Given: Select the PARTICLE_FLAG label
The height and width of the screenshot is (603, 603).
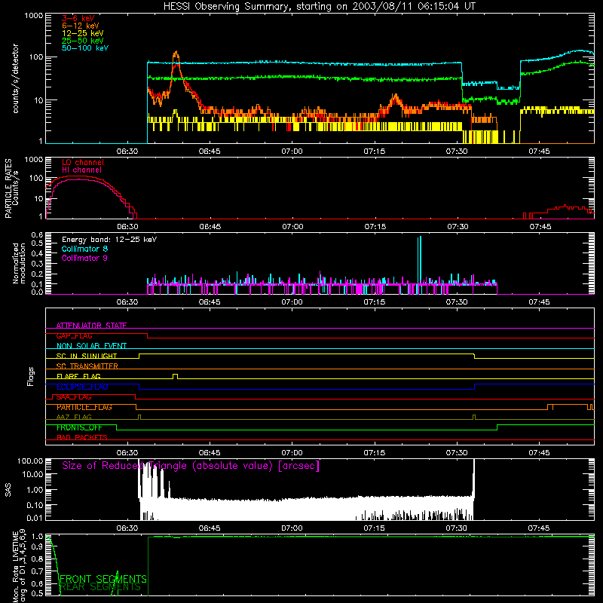Looking at the screenshot, I should 84,407.
